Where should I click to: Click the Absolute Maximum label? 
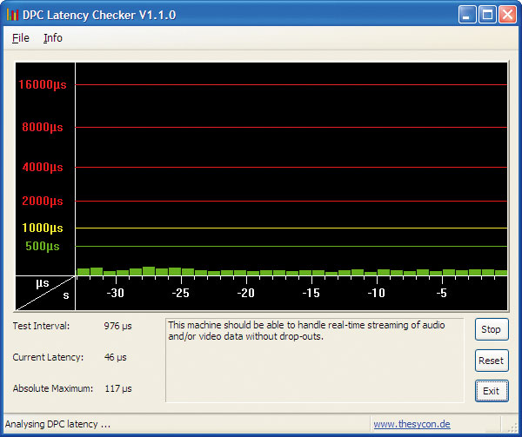[x=53, y=388]
